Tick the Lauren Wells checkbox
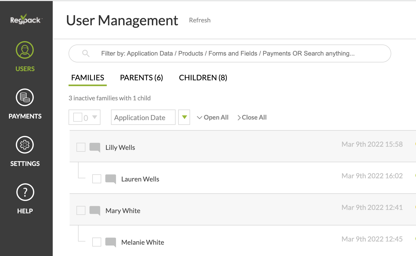 point(97,179)
